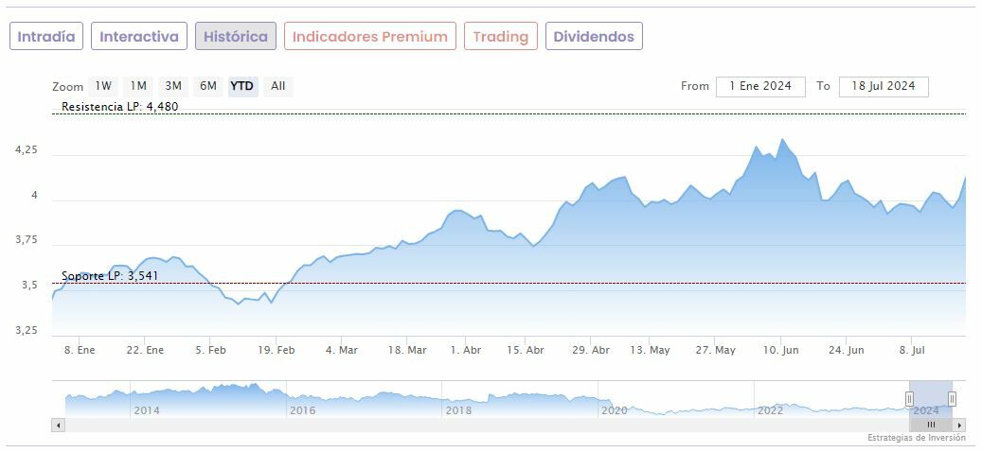
Task: Show All historical data range
Action: click(277, 86)
